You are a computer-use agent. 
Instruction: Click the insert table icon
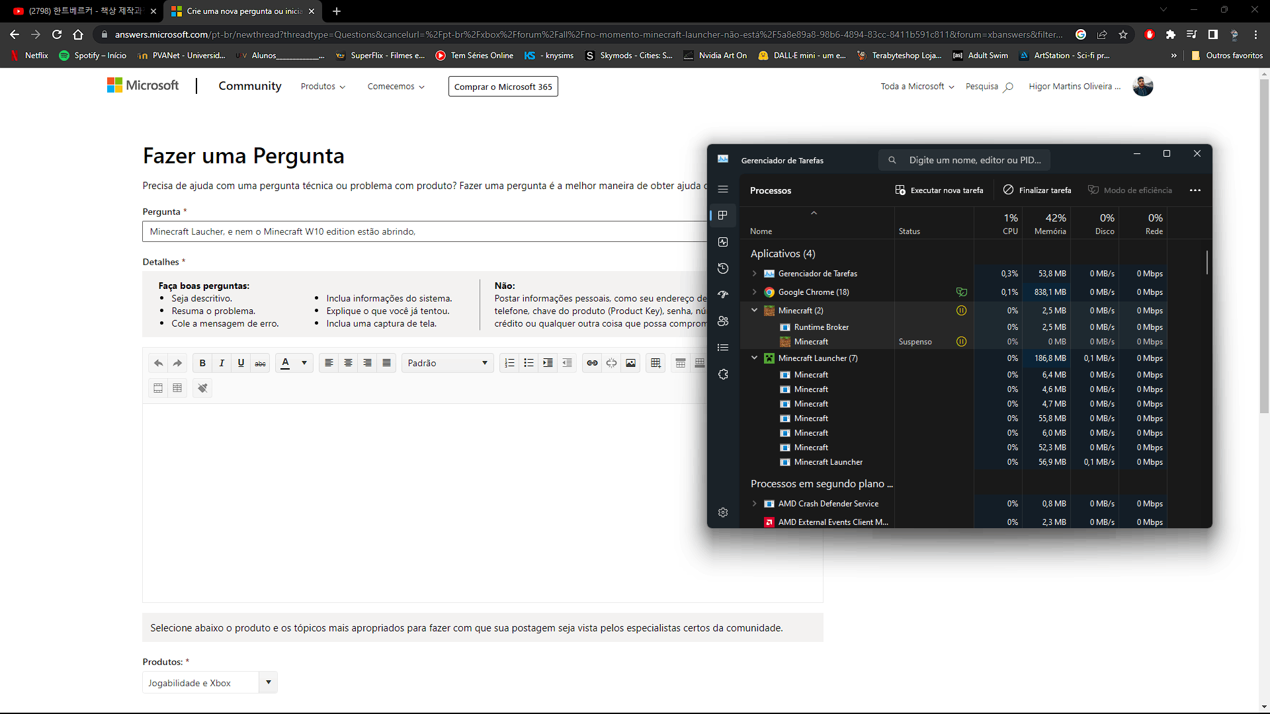pyautogui.click(x=656, y=363)
